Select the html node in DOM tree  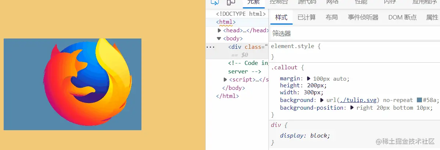click(x=226, y=22)
